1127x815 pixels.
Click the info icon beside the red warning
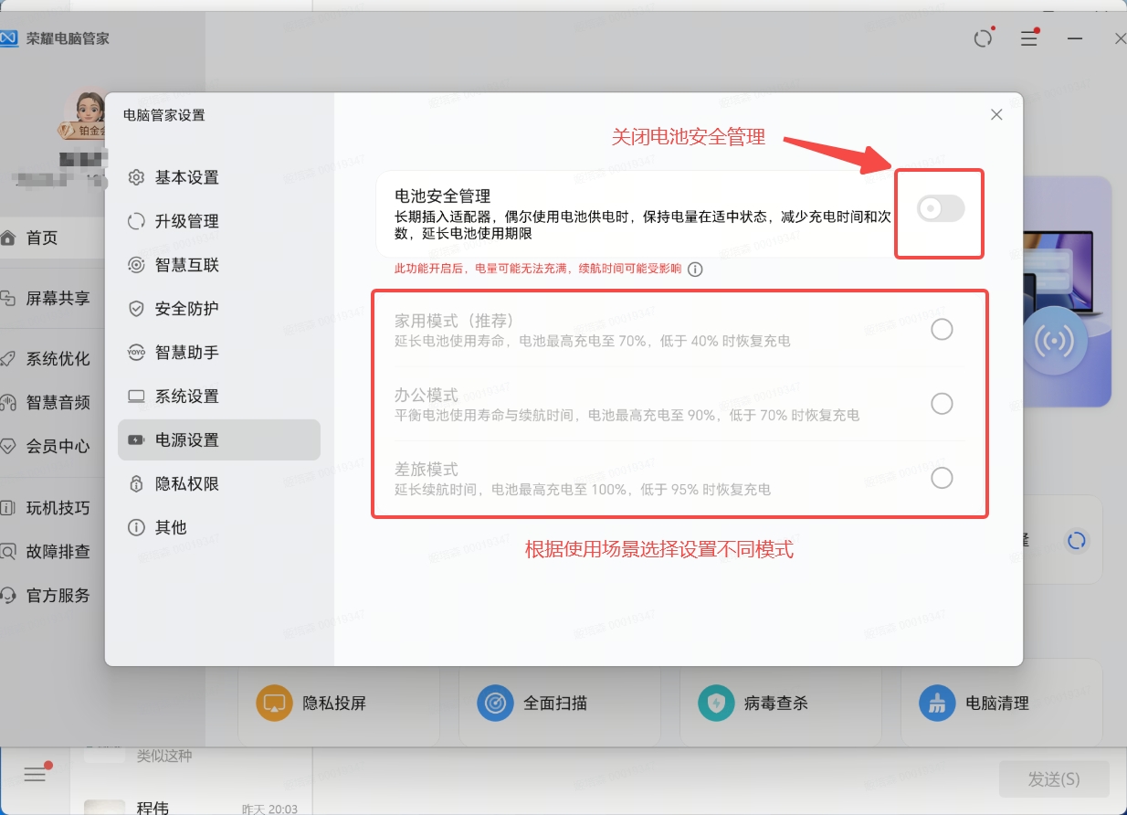tap(695, 270)
